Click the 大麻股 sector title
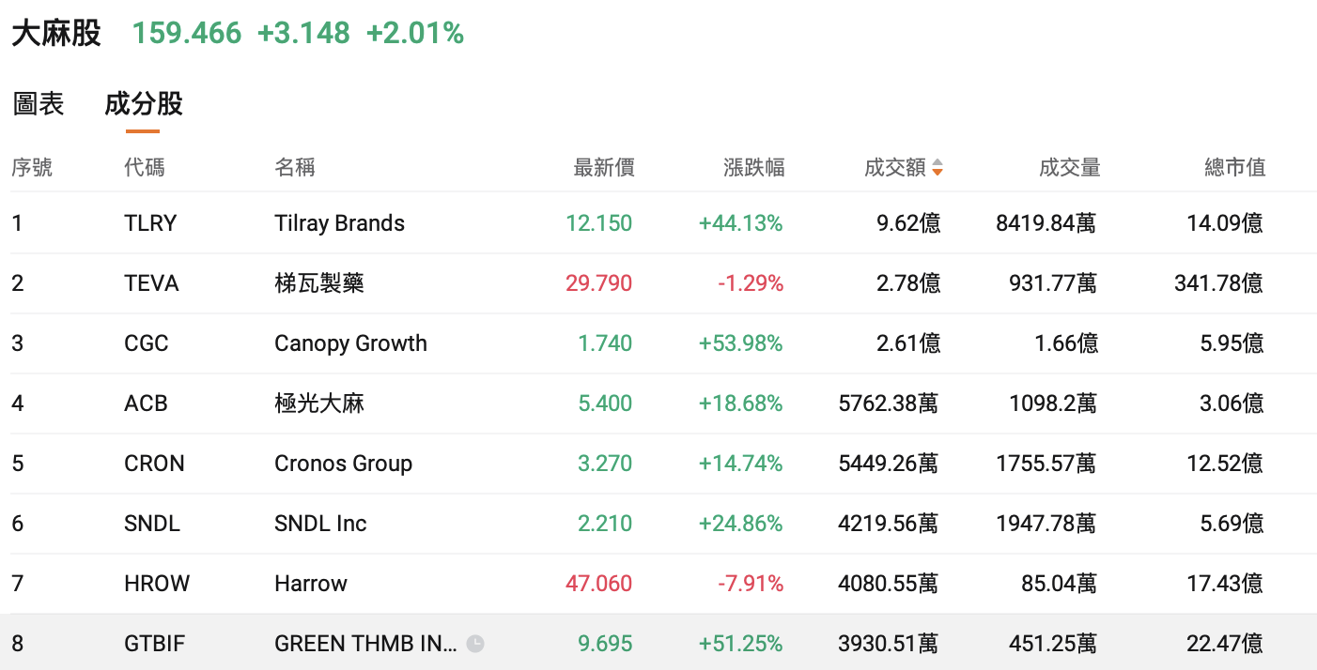Viewport: 1317px width, 670px height. pos(56,34)
